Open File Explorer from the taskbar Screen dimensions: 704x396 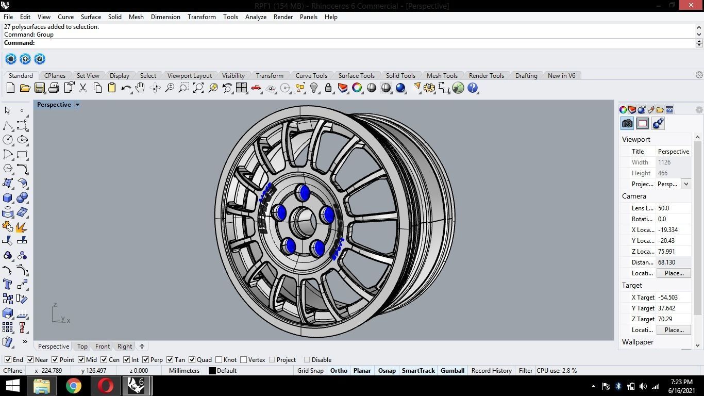[42, 386]
